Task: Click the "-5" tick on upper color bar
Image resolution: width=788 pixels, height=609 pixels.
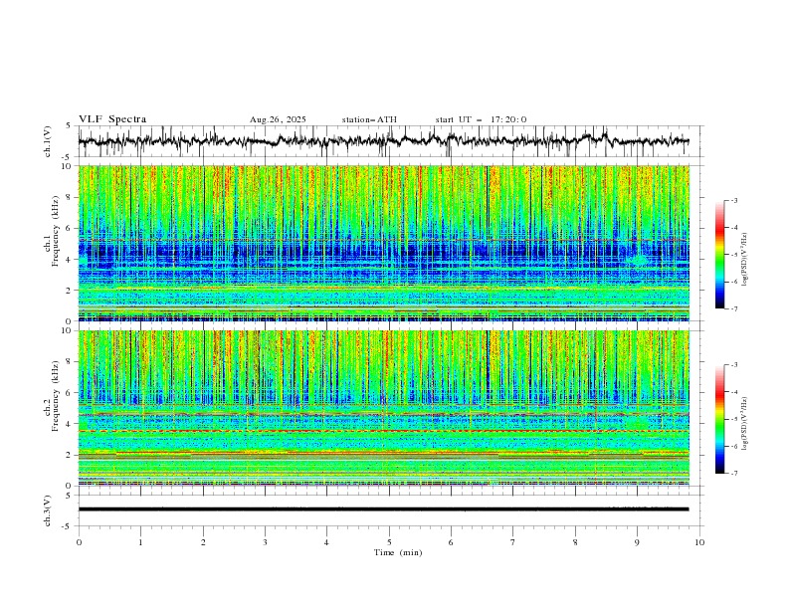Action: click(x=734, y=255)
